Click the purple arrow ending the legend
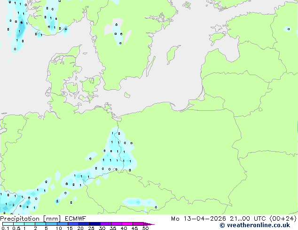298x230 pixels. coord(149,224)
